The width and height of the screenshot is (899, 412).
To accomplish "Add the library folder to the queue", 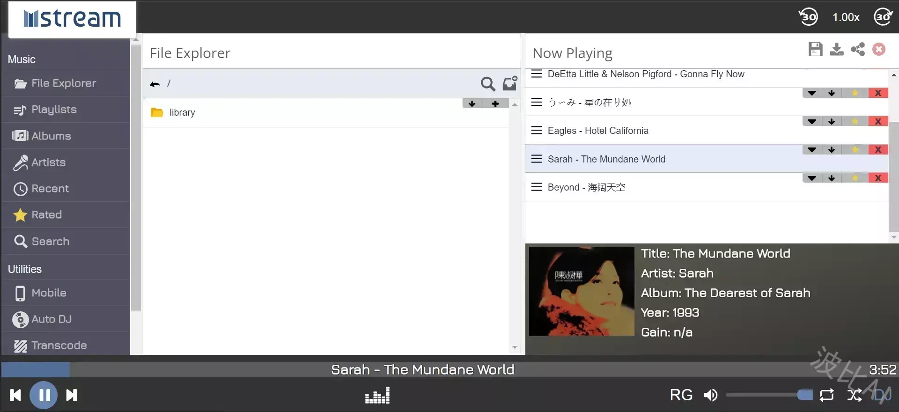I will tap(495, 103).
